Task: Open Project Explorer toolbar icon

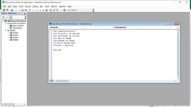Action: pyautogui.click(x=51, y=10)
